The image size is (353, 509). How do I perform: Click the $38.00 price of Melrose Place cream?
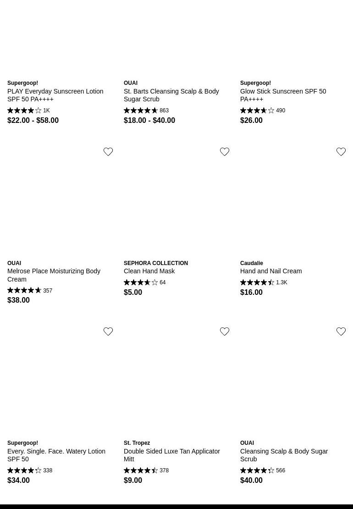click(18, 300)
